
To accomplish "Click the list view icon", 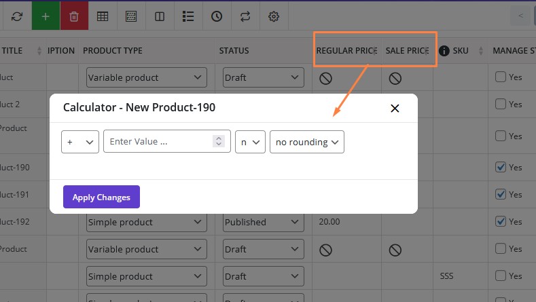I will click(x=188, y=16).
